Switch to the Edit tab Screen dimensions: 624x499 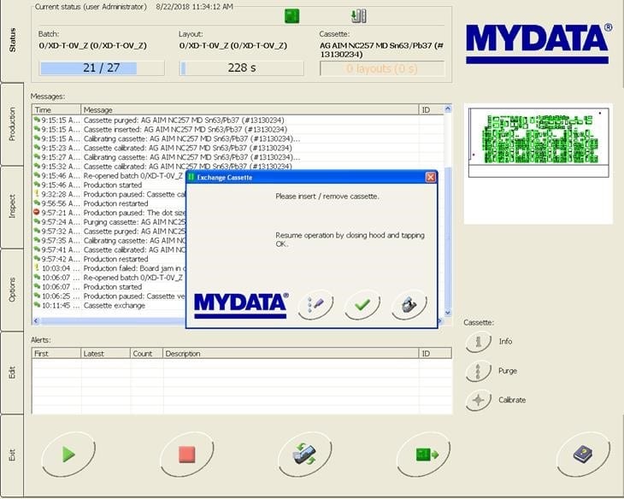click(12, 373)
